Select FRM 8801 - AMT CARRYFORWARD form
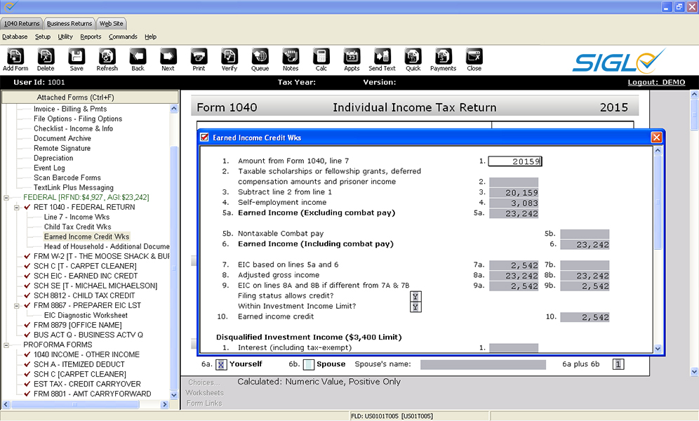 [92, 394]
